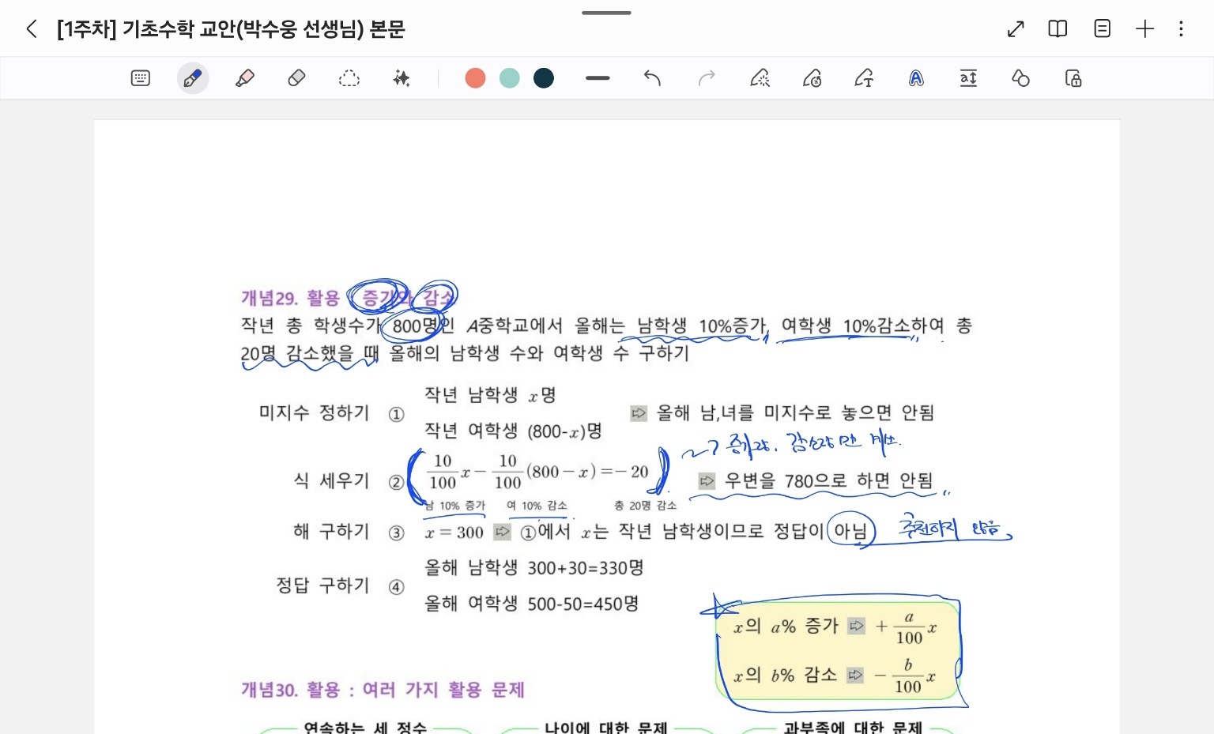Choose the dark navy pen color

pyautogui.click(x=544, y=78)
